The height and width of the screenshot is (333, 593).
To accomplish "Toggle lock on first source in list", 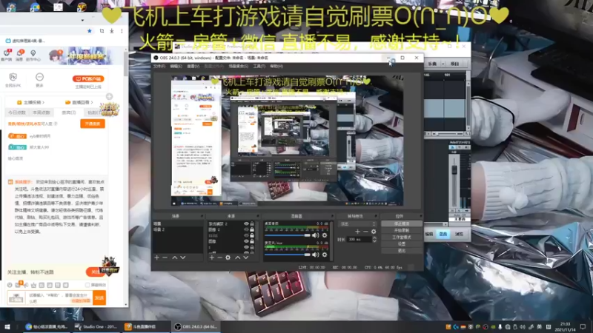I will point(252,224).
